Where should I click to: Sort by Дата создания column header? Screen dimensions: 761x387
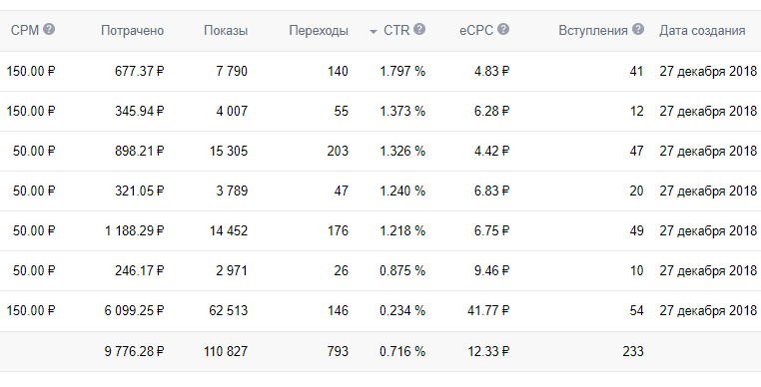click(702, 31)
